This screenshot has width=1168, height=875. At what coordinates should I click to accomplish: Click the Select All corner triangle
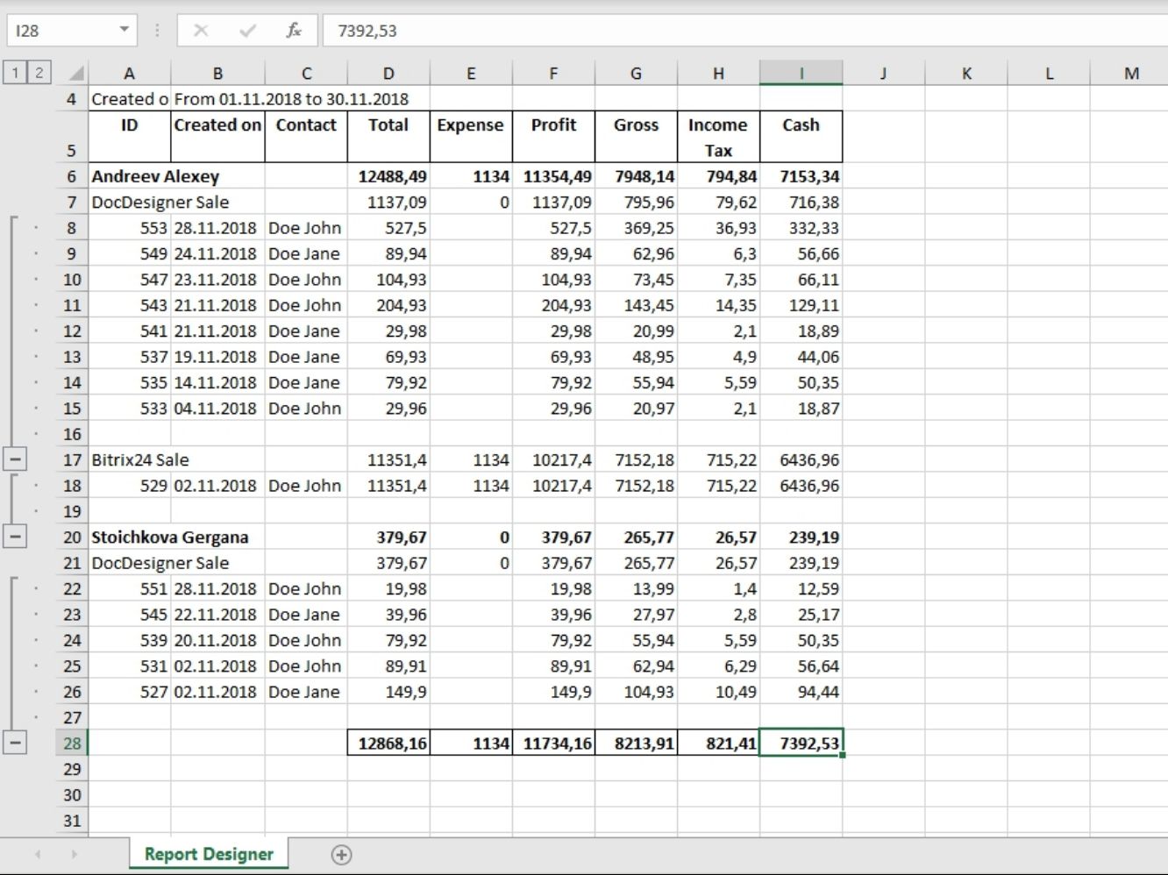tap(75, 74)
